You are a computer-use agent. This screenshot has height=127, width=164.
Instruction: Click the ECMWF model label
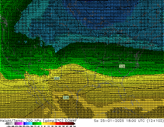[71, 121]
